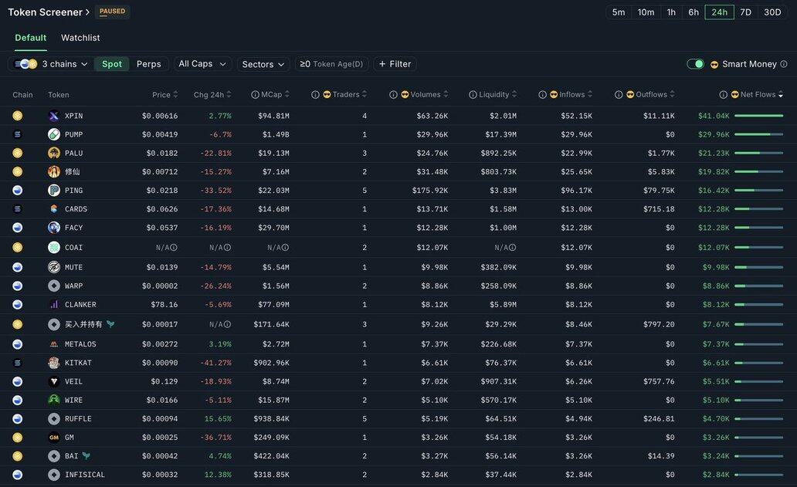Image resolution: width=797 pixels, height=487 pixels.
Task: Click the PUMP token logo icon
Action: (x=53, y=134)
